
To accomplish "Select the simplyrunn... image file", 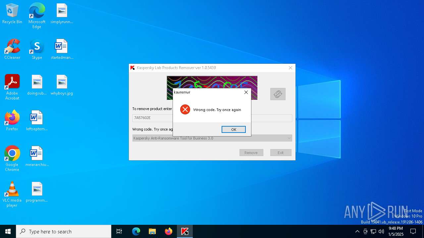I will click(62, 14).
